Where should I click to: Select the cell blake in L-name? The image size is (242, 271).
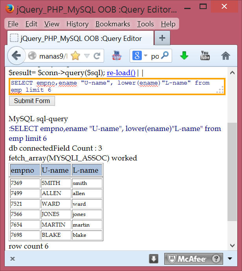click(87, 235)
